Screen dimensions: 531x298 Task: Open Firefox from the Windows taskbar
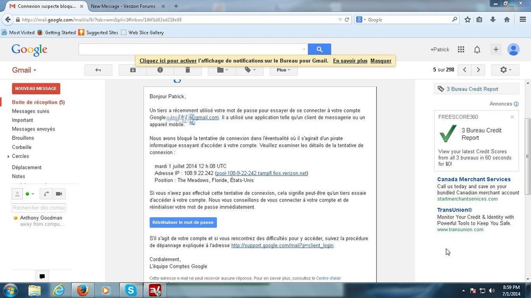(82, 290)
